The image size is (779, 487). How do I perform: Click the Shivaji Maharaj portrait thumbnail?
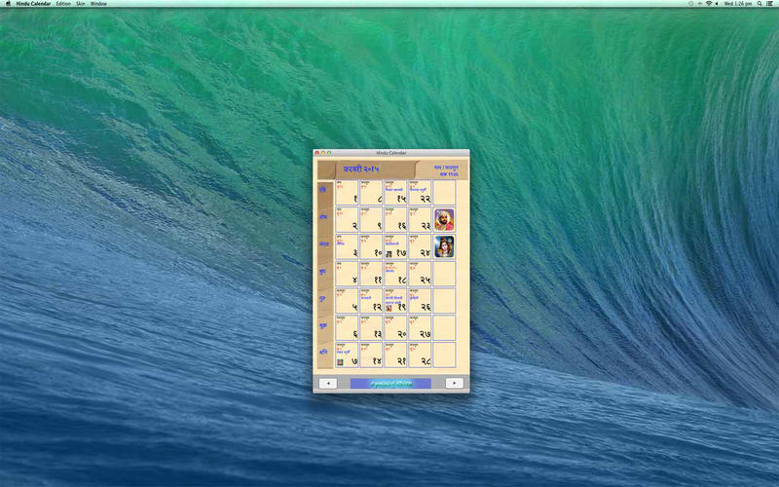[444, 220]
